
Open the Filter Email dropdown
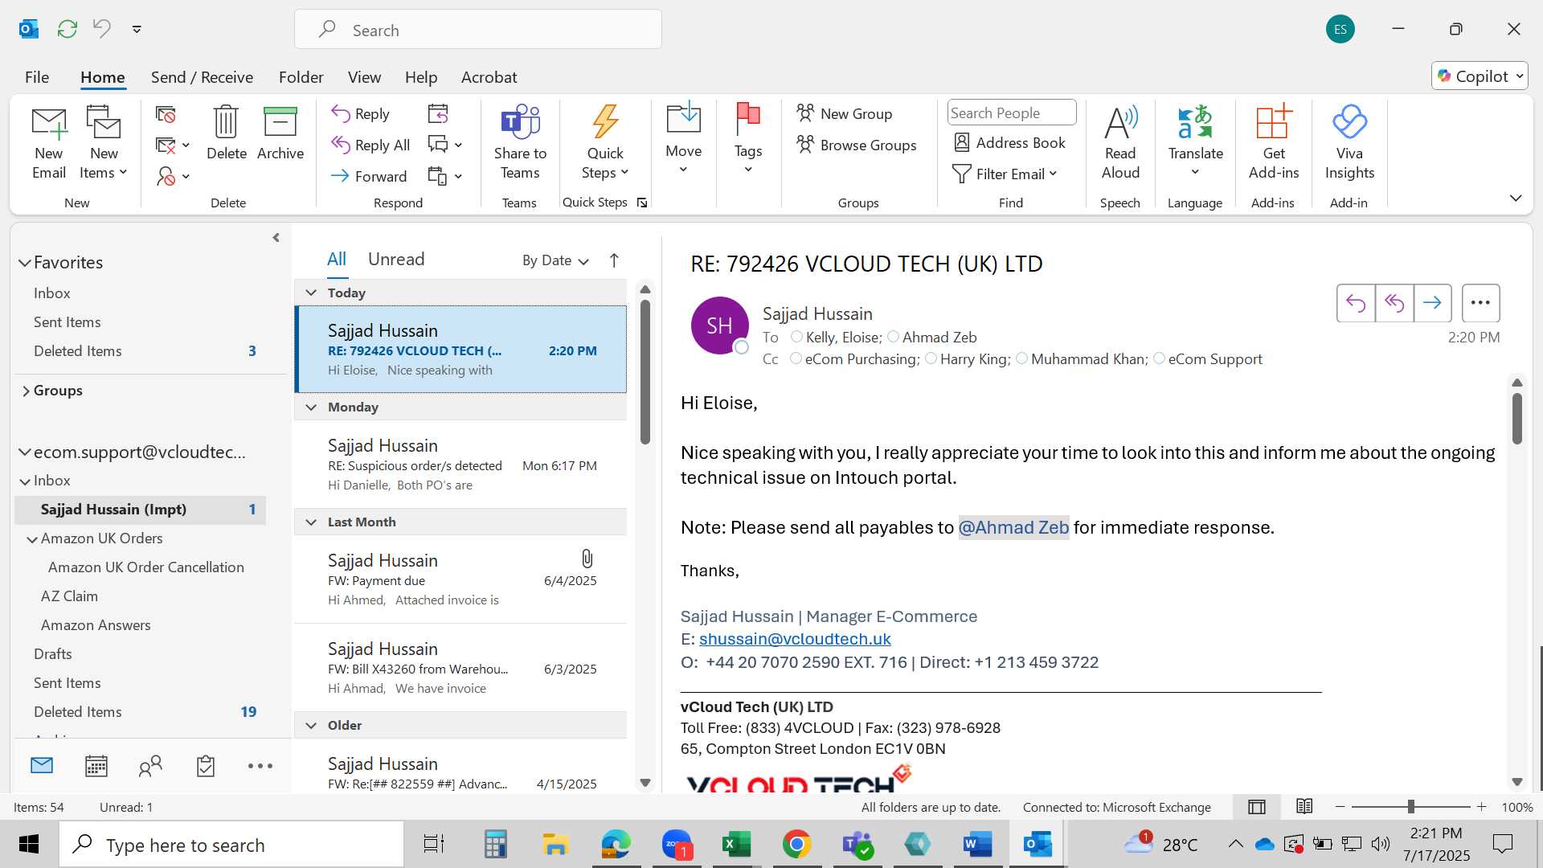coord(1005,174)
